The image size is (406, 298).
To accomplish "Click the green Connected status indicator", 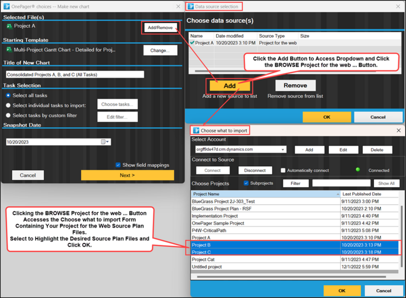I will [x=358, y=170].
